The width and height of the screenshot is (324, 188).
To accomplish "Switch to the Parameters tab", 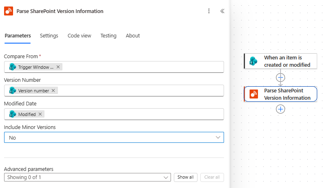I will click(x=18, y=36).
